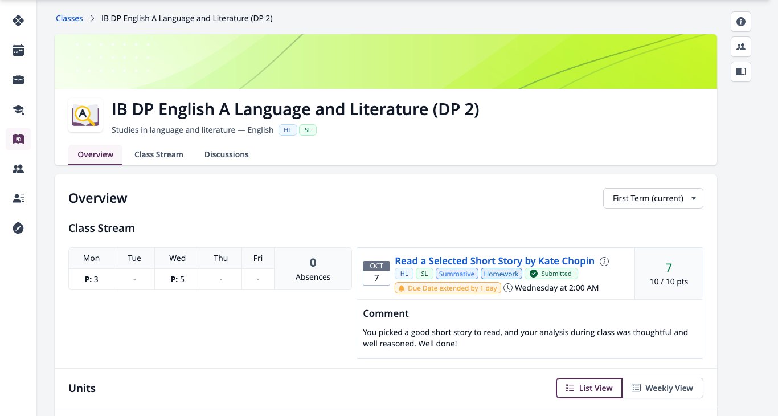Open the graduation cap sidebar icon
This screenshot has height=416, width=778.
click(x=18, y=109)
